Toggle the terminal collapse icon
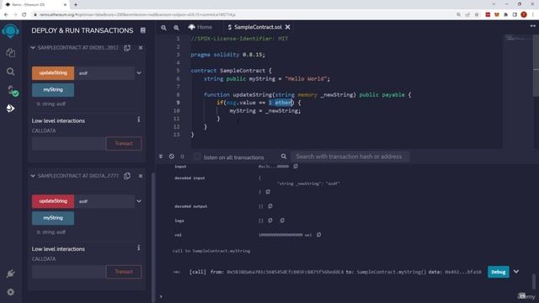The height and width of the screenshot is (303, 539). (161, 157)
